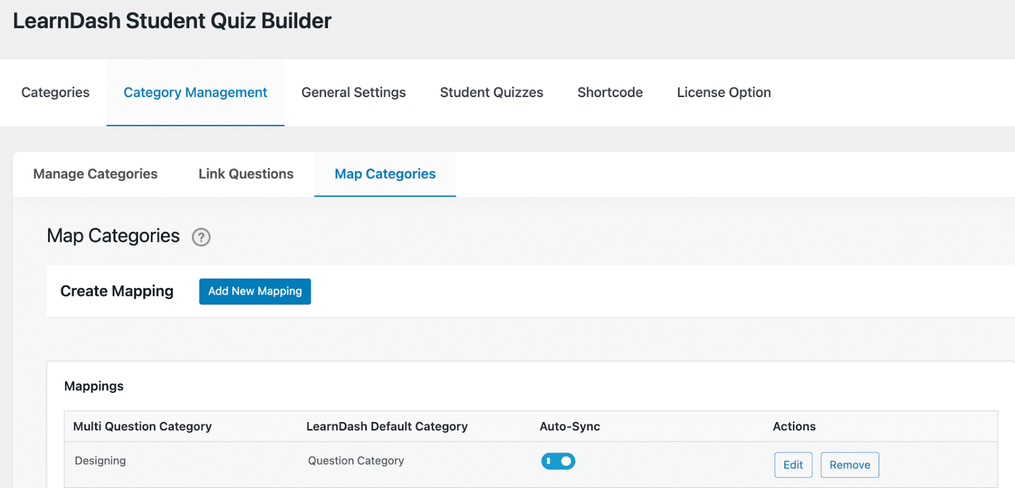Image resolution: width=1015 pixels, height=488 pixels.
Task: Click the Map Categories help question-mark icon
Action: click(201, 237)
